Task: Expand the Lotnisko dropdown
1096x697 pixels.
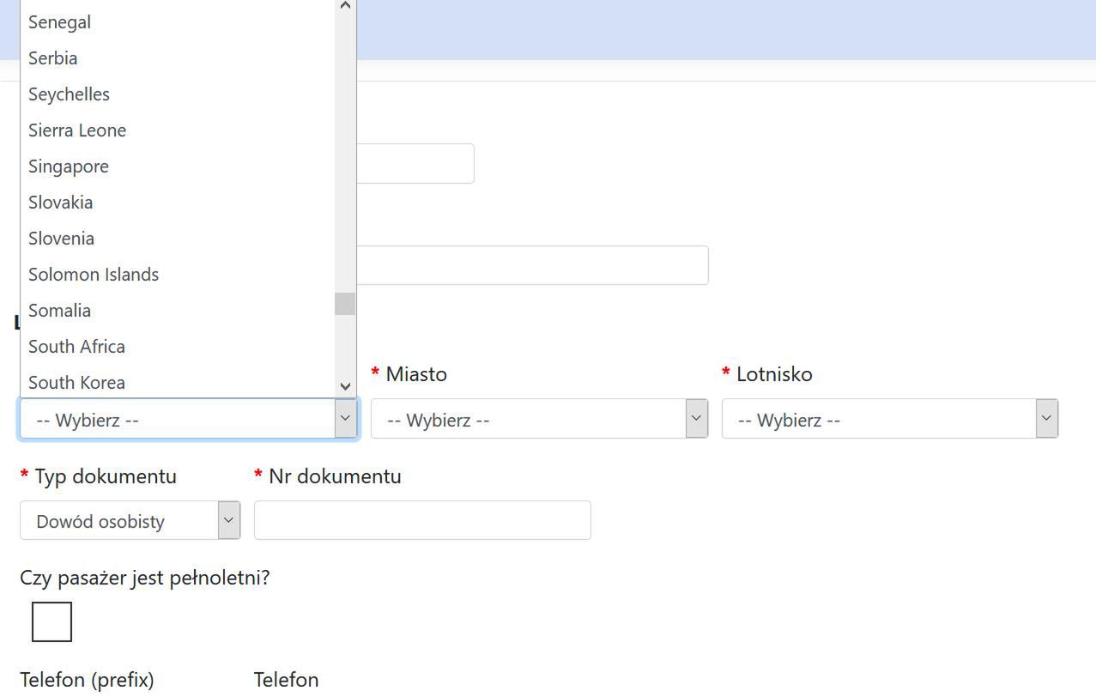Action: [889, 419]
